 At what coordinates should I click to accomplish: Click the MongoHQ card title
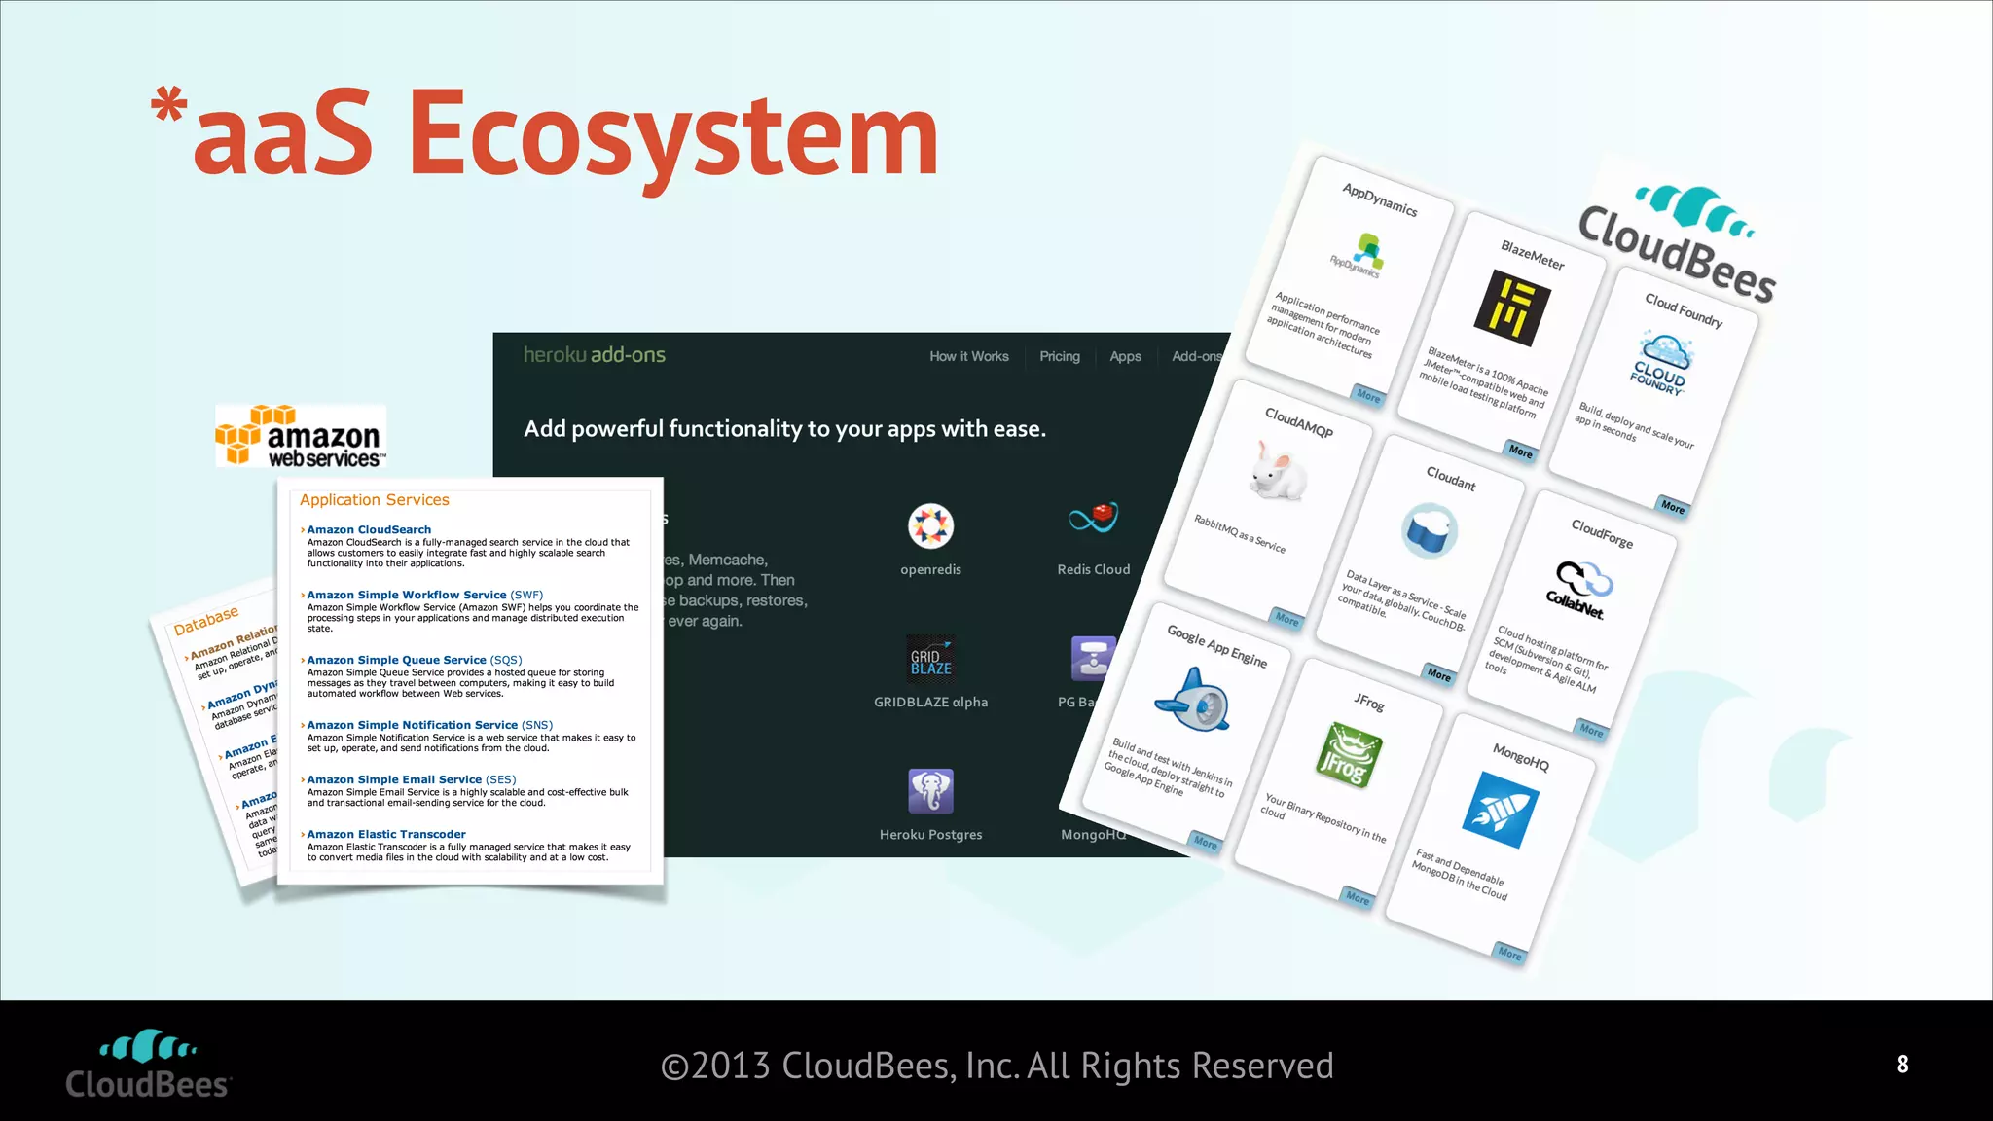click(x=1520, y=756)
